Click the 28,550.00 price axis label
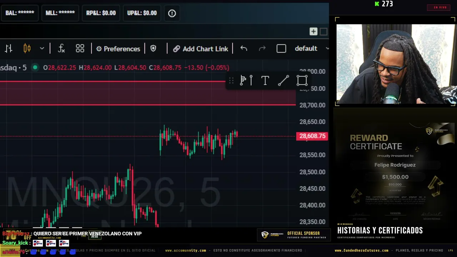Viewport: 457px width, 257px height. tap(312, 155)
